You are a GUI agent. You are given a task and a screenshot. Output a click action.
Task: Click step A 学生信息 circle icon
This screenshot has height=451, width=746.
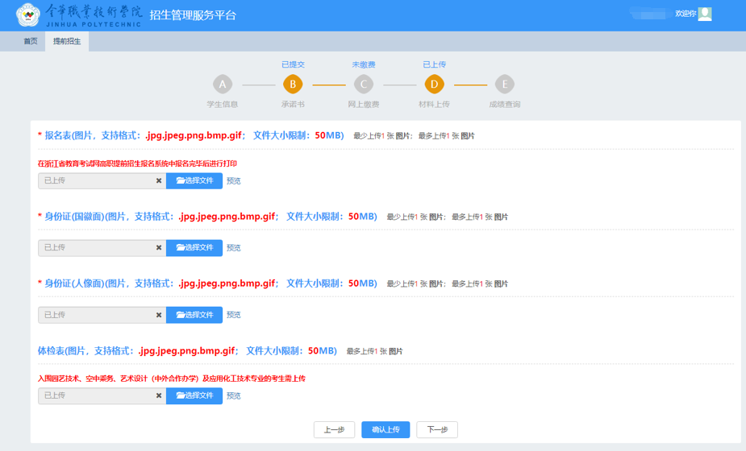[x=223, y=85]
